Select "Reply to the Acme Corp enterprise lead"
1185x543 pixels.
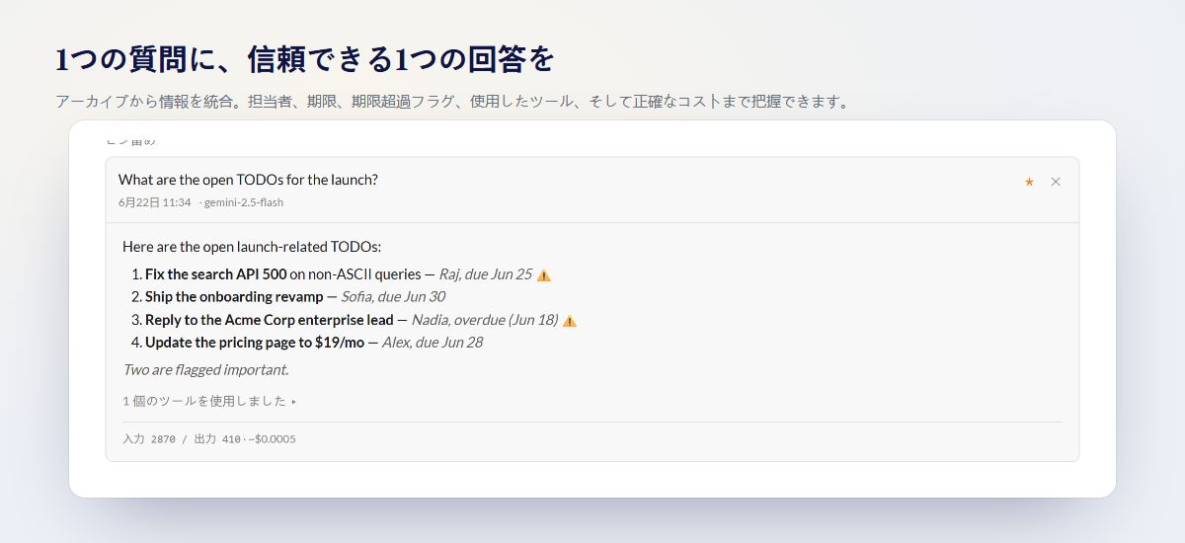269,320
